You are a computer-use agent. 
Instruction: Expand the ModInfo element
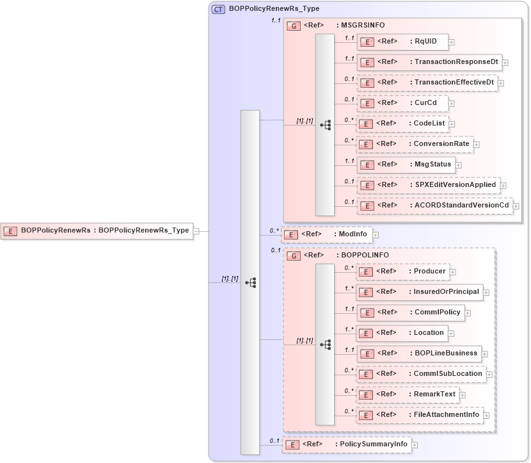click(x=375, y=234)
